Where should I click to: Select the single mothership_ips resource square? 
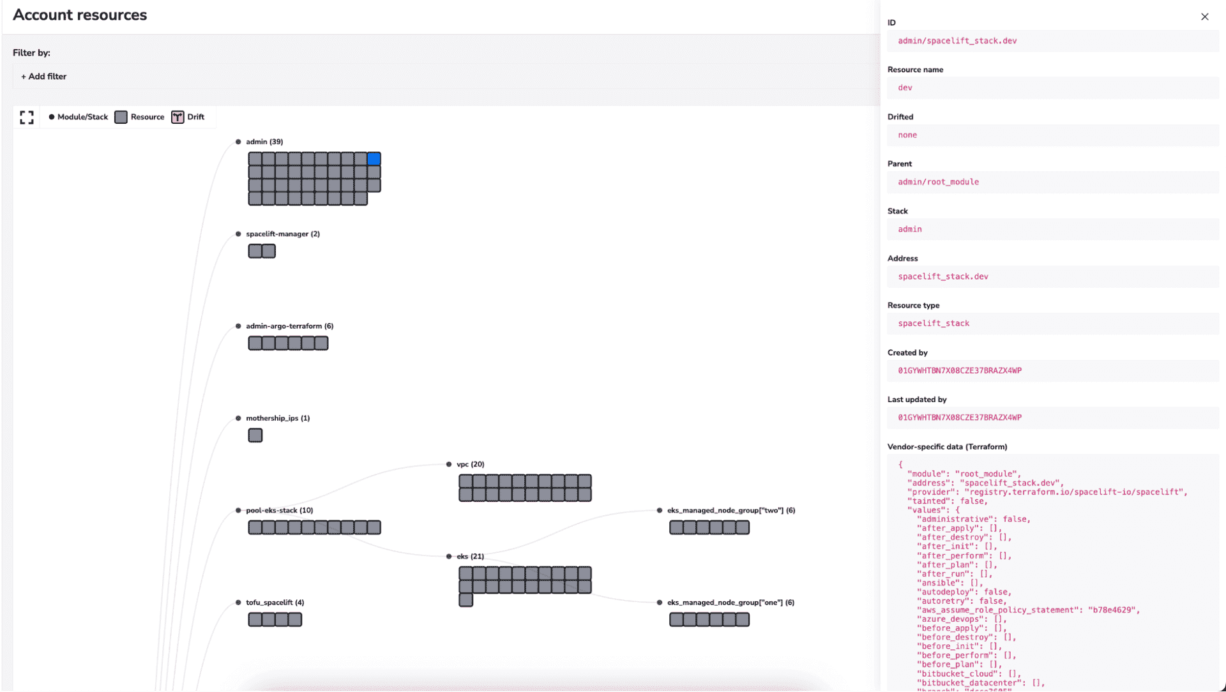(255, 435)
